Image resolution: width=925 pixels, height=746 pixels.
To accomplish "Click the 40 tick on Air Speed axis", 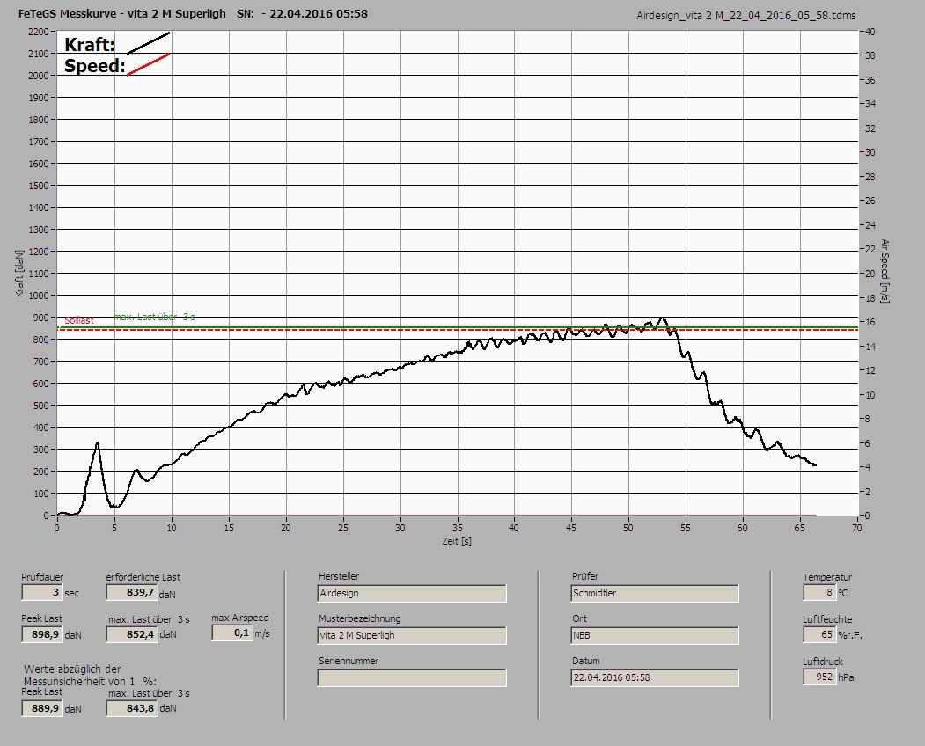I will pos(870,32).
